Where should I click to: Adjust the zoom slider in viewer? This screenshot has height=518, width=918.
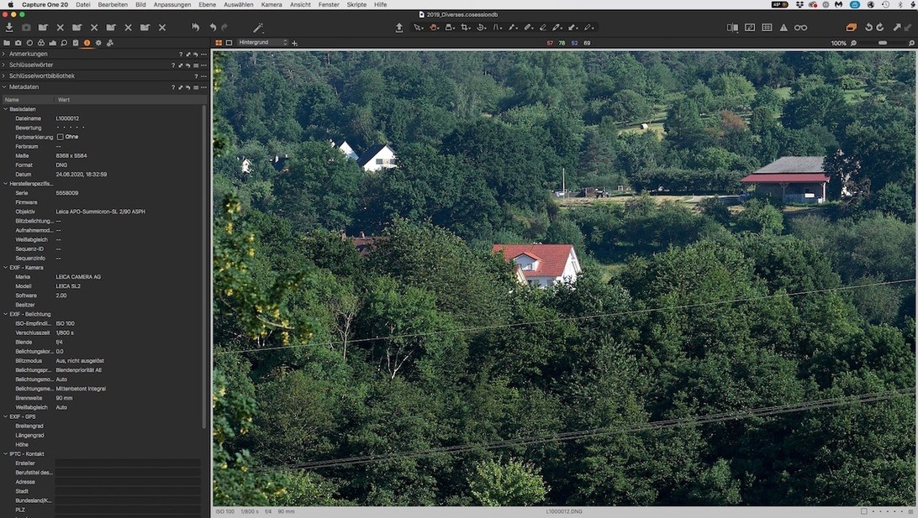point(882,43)
